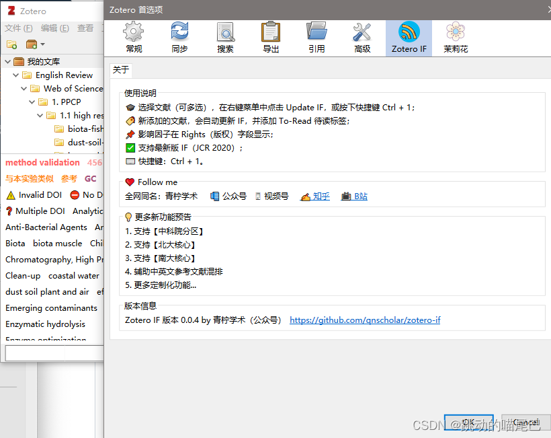
Task: Switch to the 关于 tab
Action: coord(121,70)
